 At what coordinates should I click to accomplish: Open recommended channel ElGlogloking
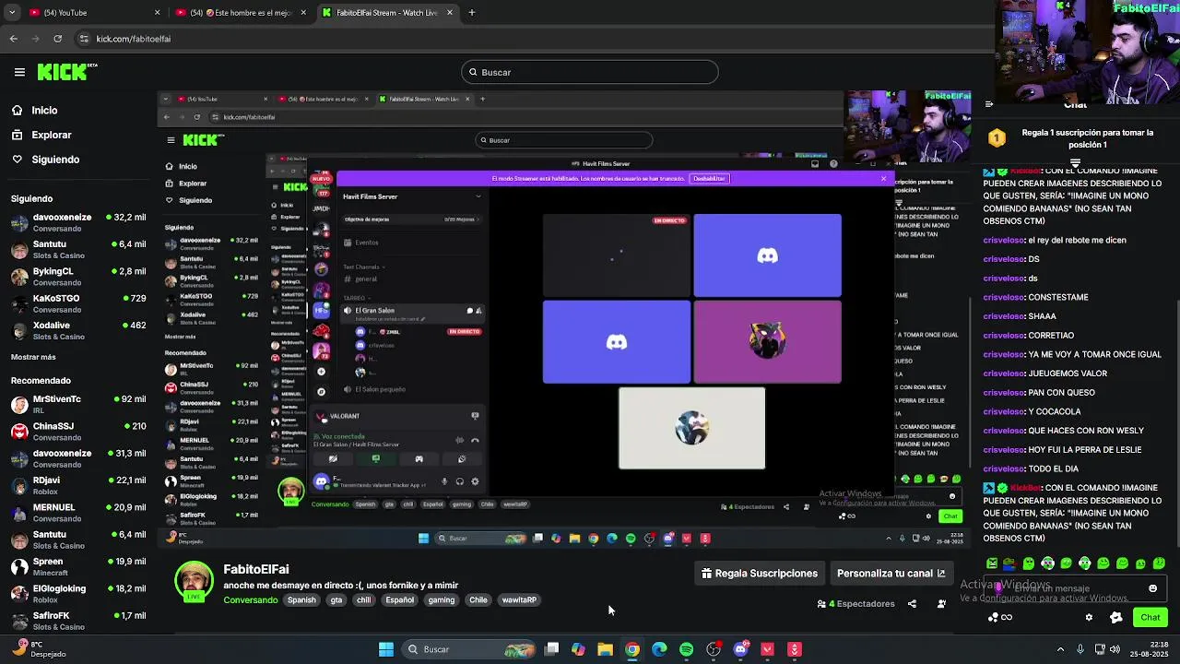point(78,593)
